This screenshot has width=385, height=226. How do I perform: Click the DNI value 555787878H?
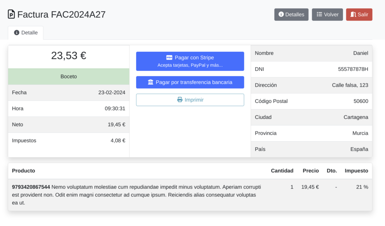pos(353,69)
